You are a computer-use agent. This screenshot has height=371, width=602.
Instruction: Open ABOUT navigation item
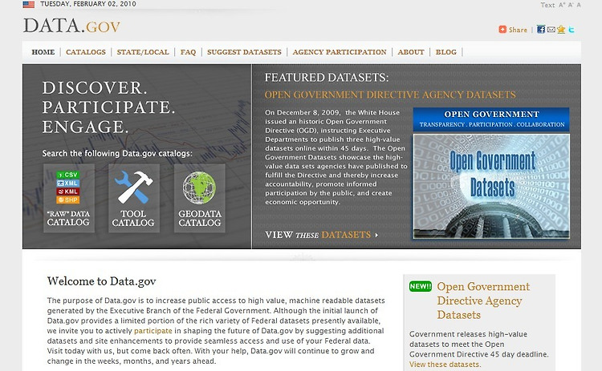tap(411, 52)
